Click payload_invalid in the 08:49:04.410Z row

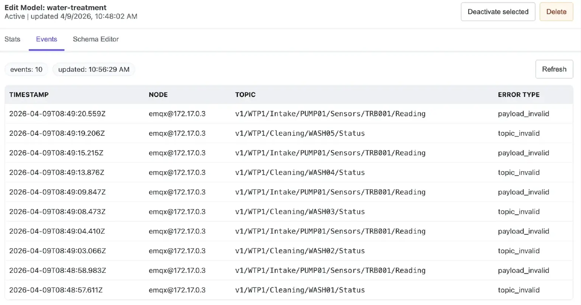click(524, 231)
